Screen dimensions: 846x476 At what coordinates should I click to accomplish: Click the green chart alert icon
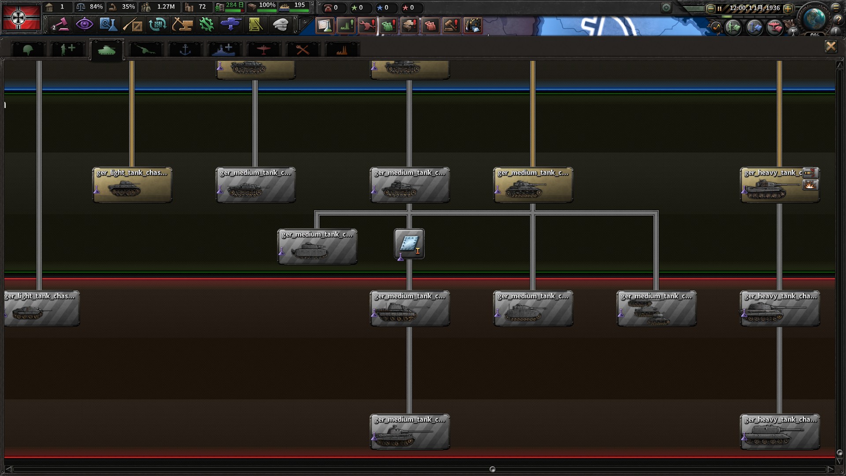pos(346,26)
